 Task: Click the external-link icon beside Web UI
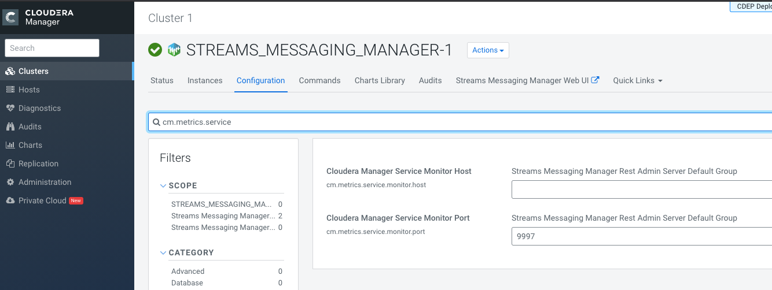coord(595,80)
